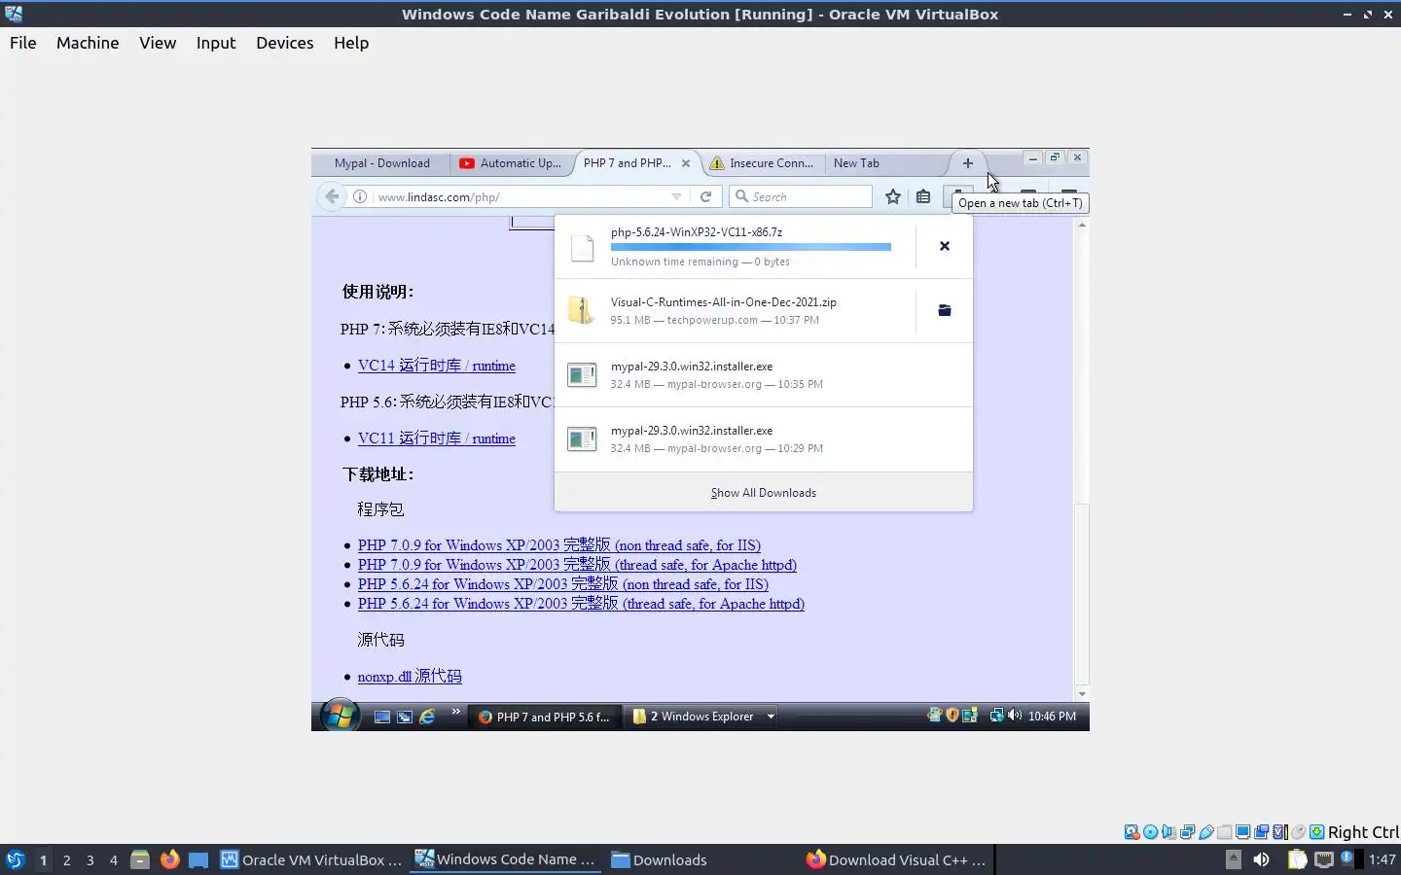Open host clipboard manager tray icon
The height and width of the screenshot is (875, 1401).
[1297, 859]
